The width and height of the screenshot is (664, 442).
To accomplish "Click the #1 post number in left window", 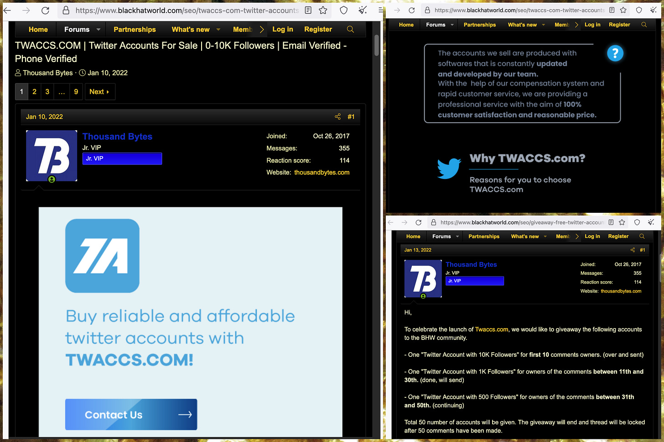I will [x=351, y=117].
